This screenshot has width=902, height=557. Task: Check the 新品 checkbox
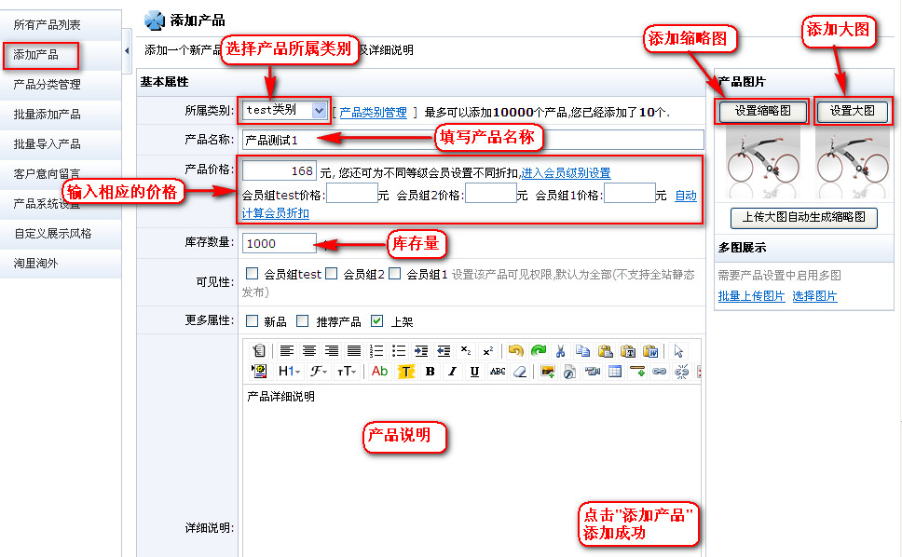pyautogui.click(x=252, y=321)
